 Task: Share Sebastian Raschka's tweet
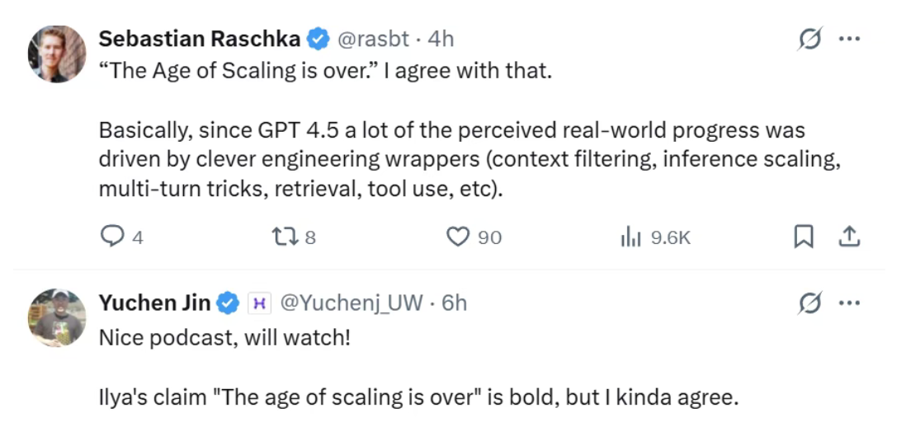pyautogui.click(x=849, y=237)
